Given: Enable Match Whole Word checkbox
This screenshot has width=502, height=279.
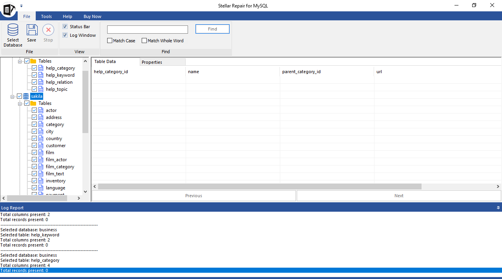Looking at the screenshot, I should tap(144, 41).
